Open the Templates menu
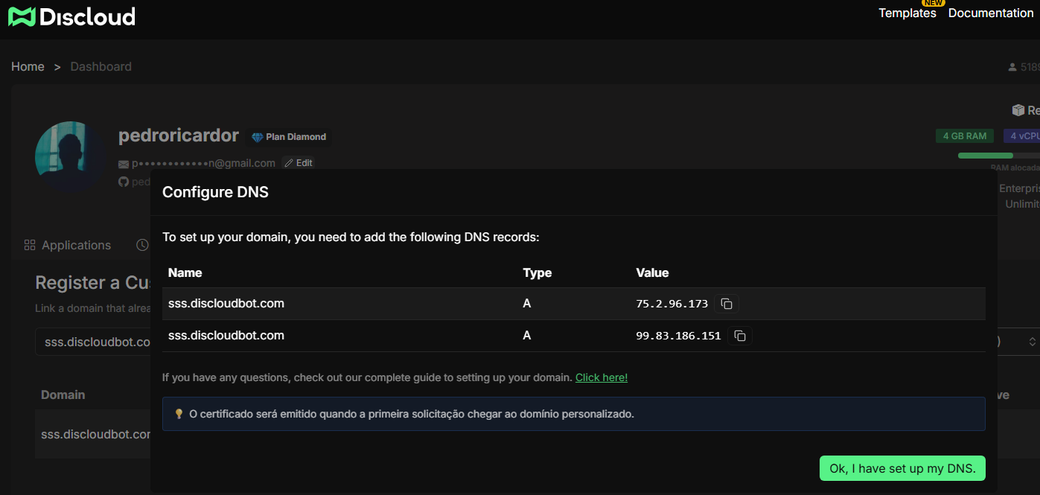 tap(907, 13)
